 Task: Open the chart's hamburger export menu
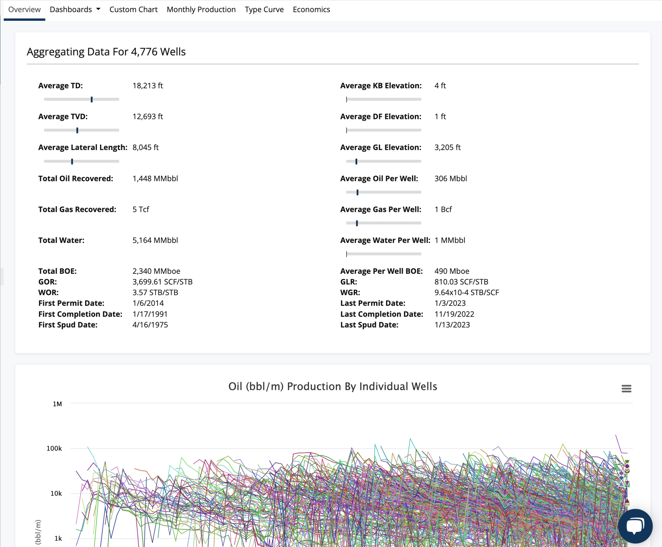(627, 389)
